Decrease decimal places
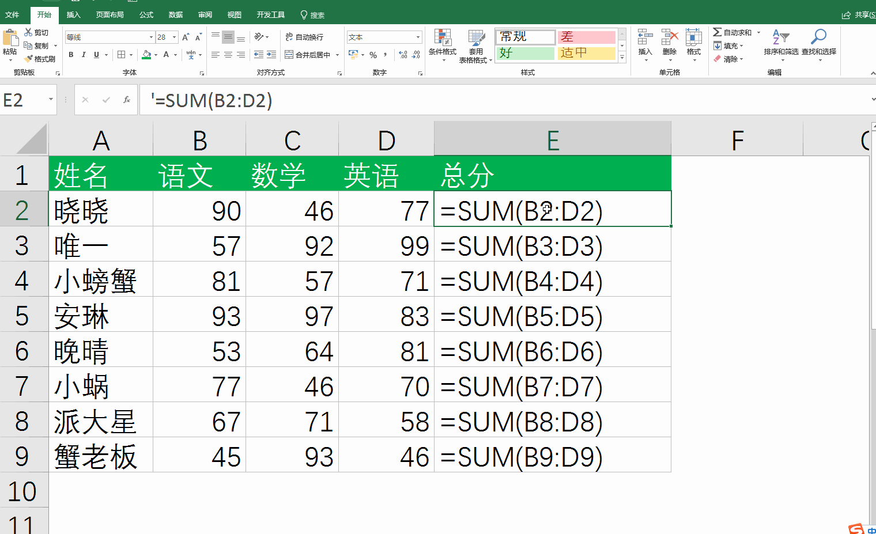Viewport: 876px width, 534px height. 416,55
